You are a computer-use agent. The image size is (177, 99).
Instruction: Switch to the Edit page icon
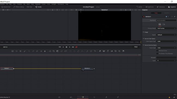click(71, 97)
